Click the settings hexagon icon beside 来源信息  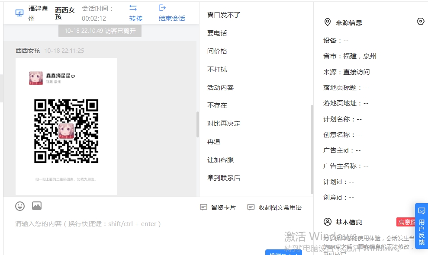tap(421, 21)
